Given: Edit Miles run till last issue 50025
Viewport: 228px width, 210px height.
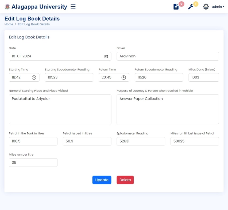Looking at the screenshot, I should click(x=195, y=141).
